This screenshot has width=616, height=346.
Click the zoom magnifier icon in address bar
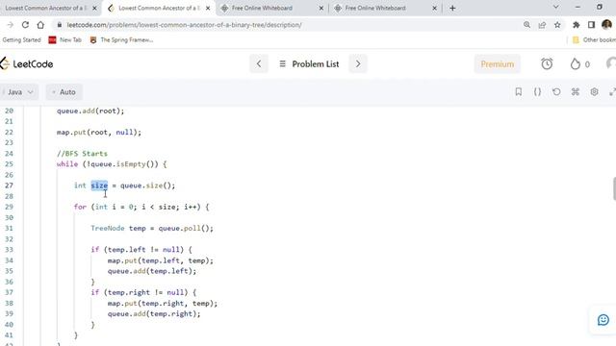(x=526, y=25)
